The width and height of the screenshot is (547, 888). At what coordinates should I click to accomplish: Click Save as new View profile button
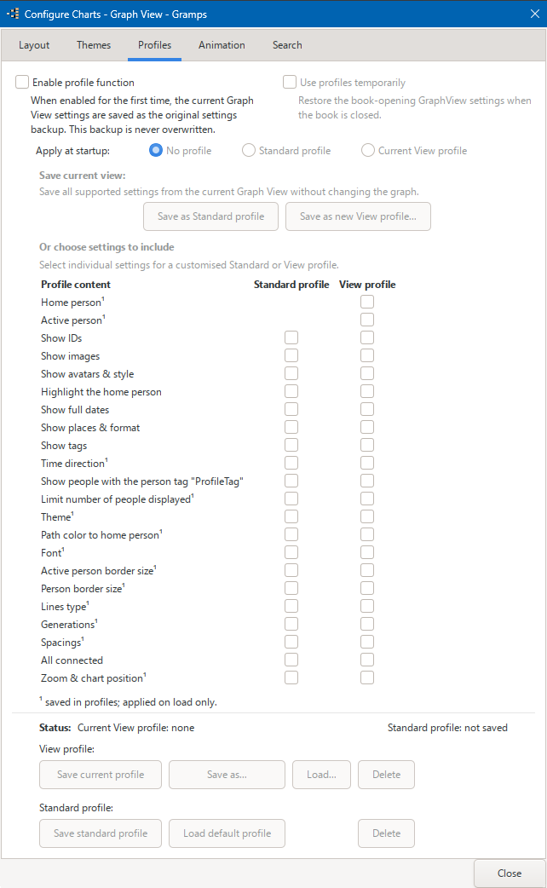click(x=358, y=216)
